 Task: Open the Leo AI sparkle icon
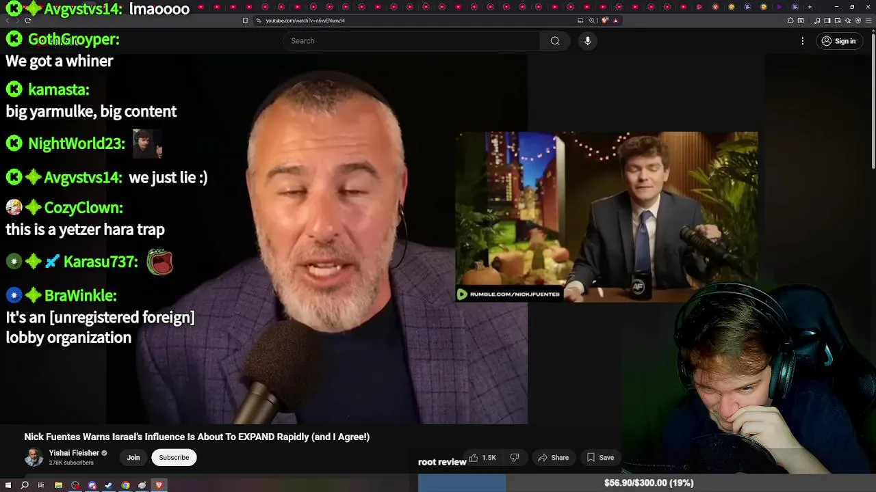tap(848, 20)
